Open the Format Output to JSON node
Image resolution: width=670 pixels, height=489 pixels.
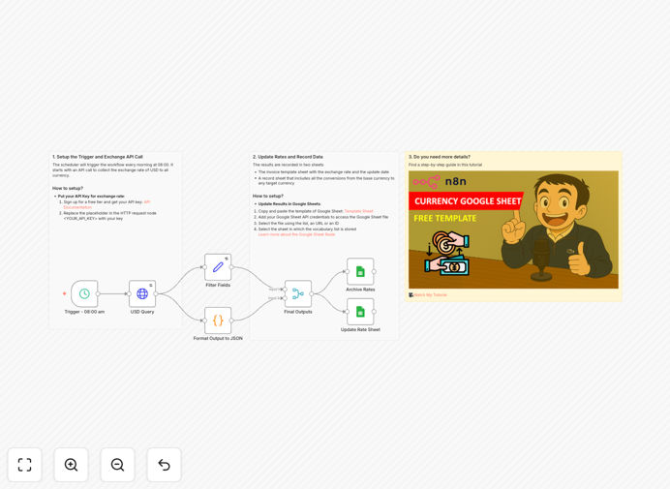[x=218, y=321]
